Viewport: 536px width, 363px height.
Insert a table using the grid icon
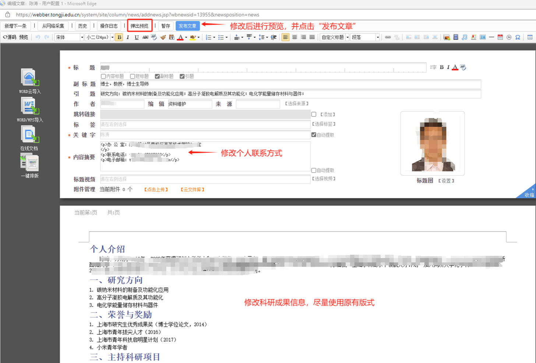(x=530, y=37)
